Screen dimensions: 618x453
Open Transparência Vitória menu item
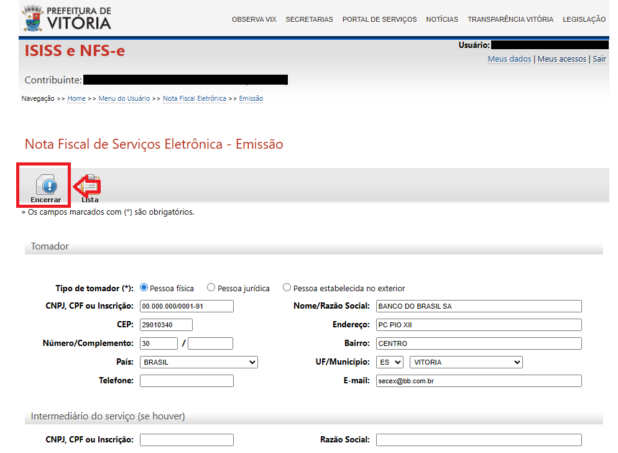click(x=510, y=19)
